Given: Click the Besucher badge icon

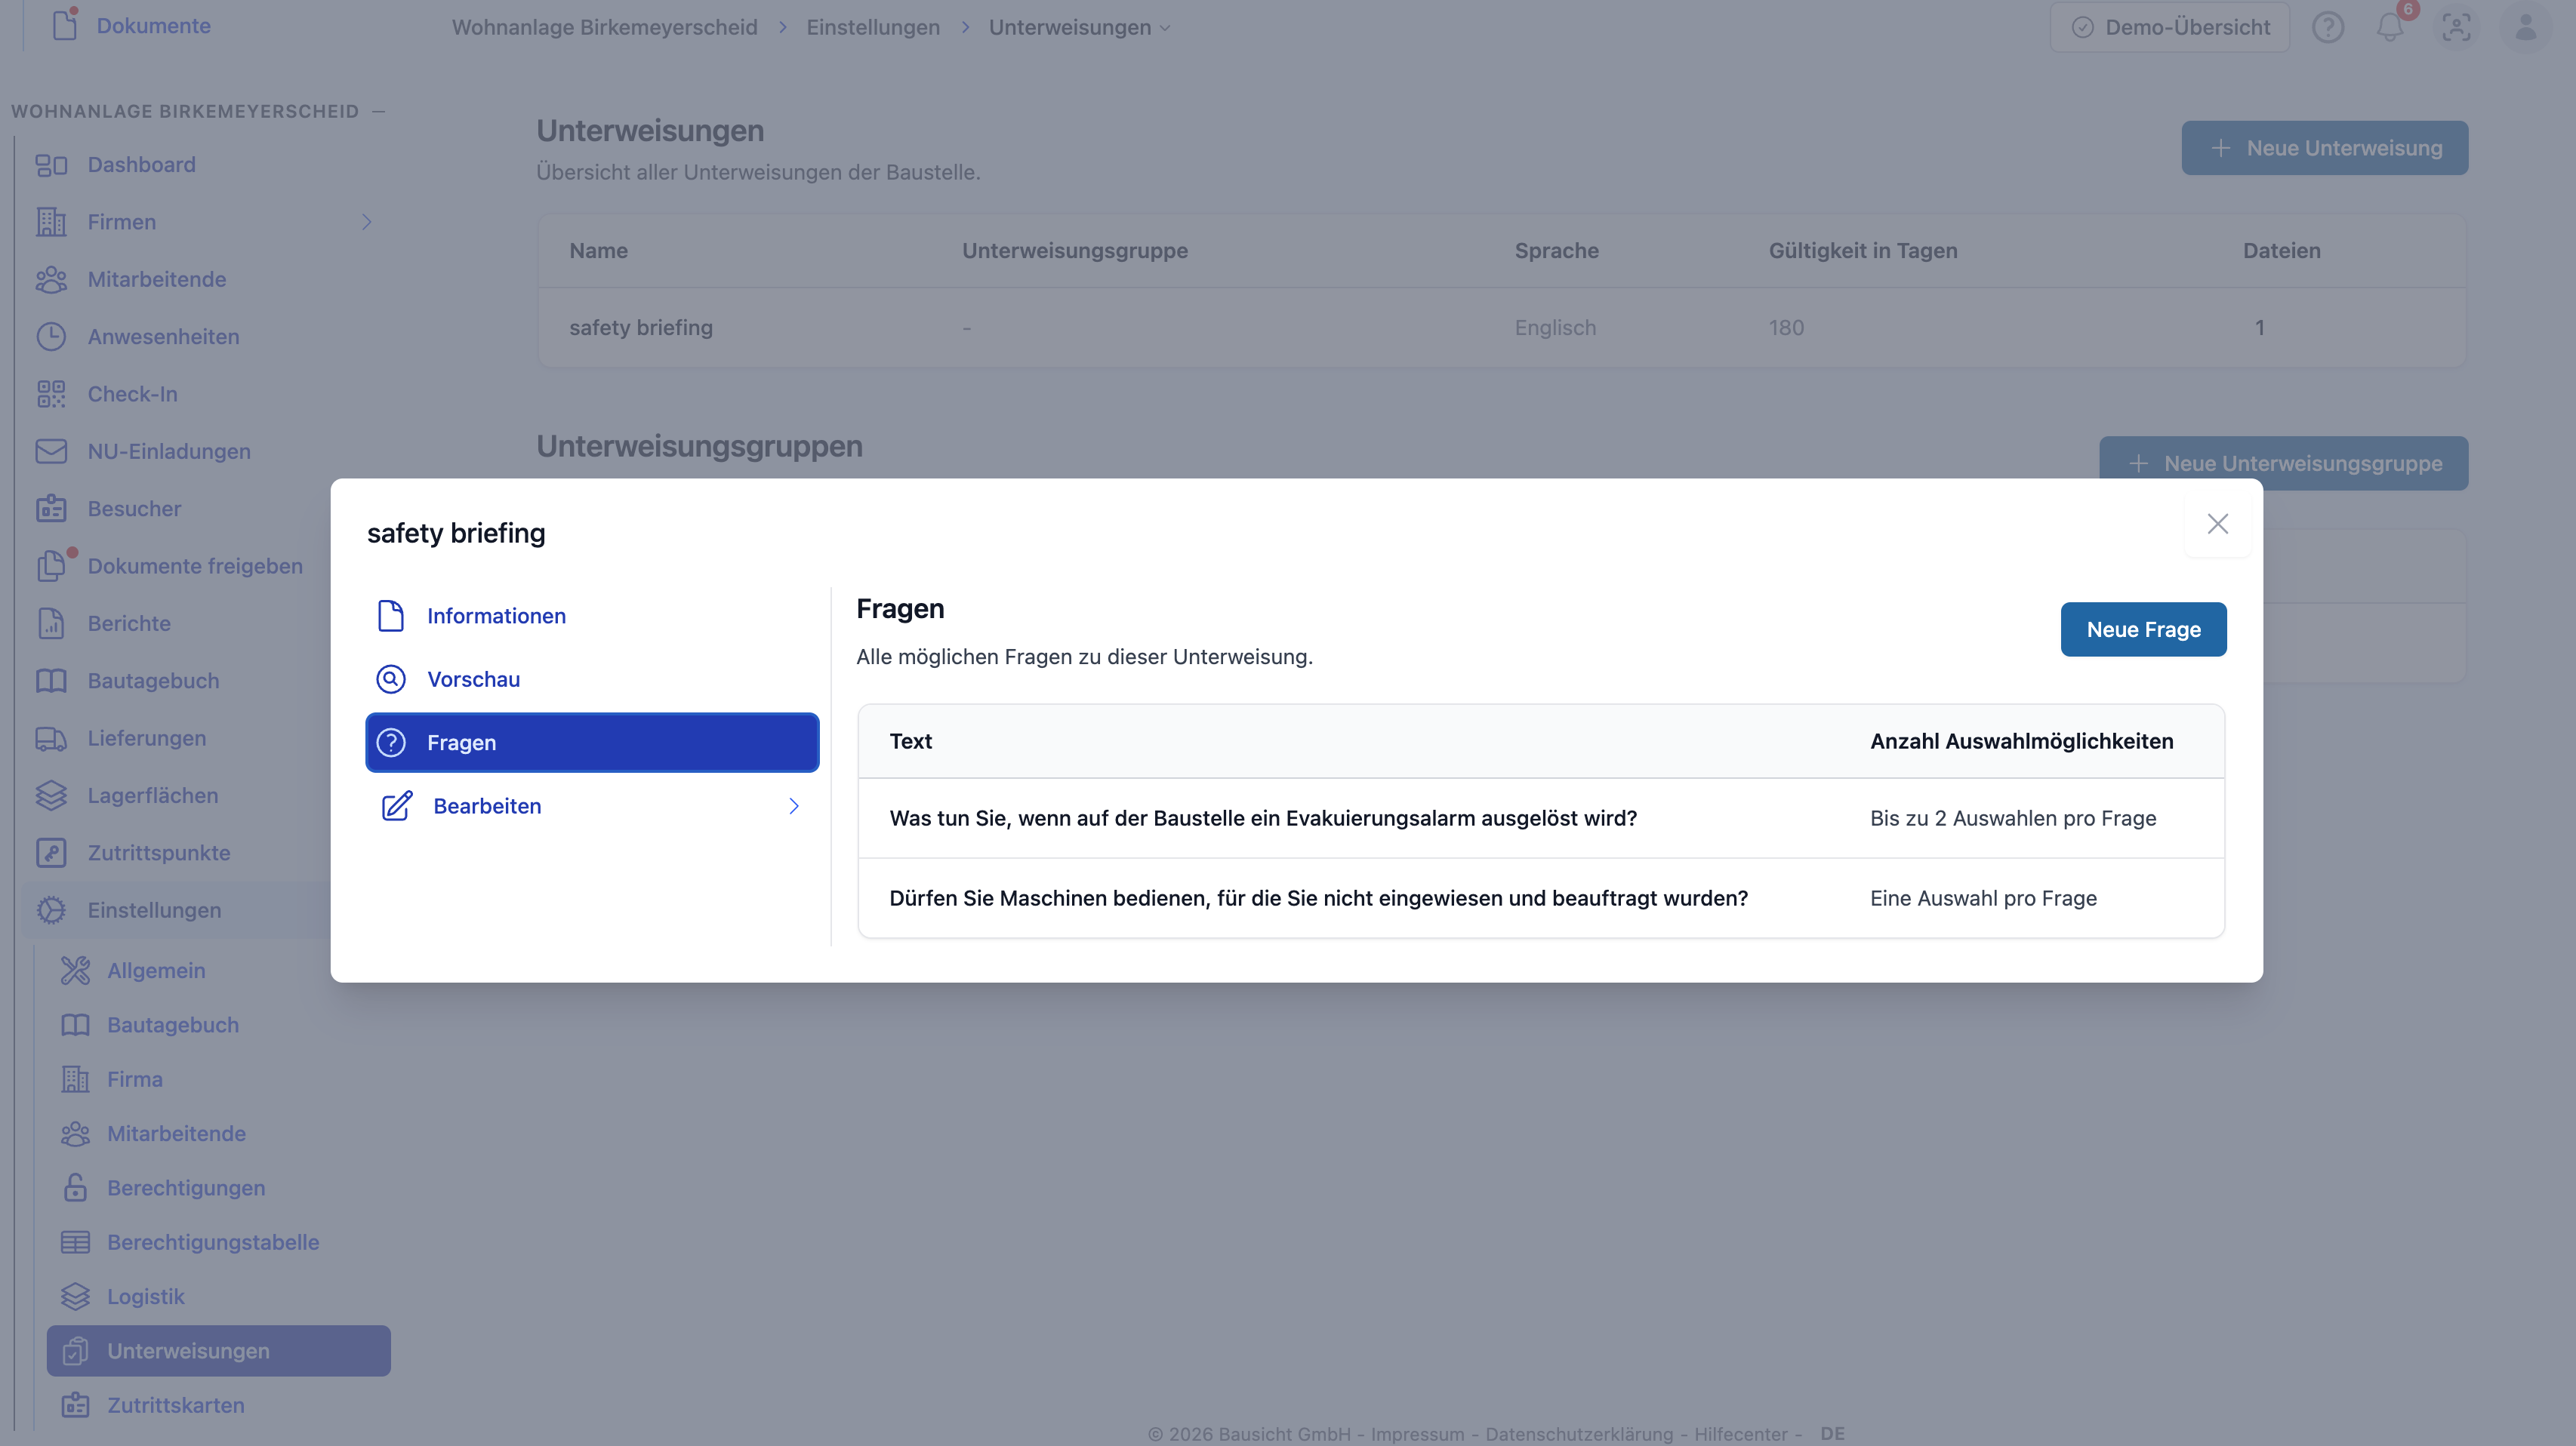Looking at the screenshot, I should click(x=51, y=509).
